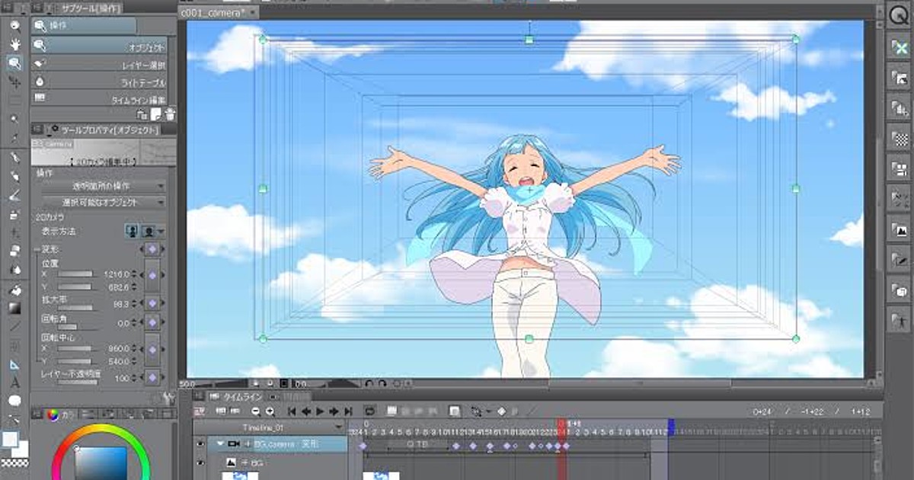The width and height of the screenshot is (914, 480).
Task: Select the Hand move tool
Action: coord(14,44)
